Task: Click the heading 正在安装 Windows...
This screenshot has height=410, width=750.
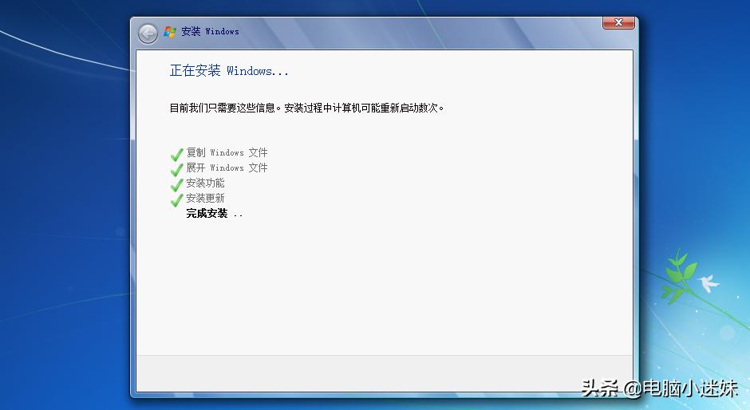Action: point(229,71)
